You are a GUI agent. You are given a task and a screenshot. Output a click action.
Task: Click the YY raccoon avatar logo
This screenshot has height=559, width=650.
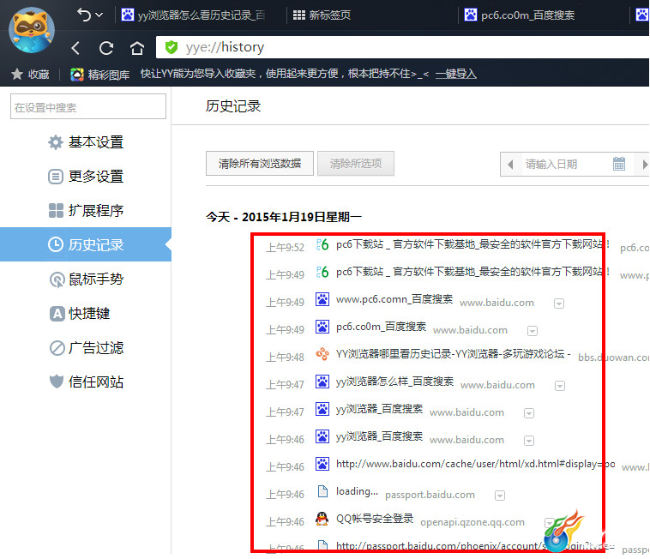tap(32, 30)
